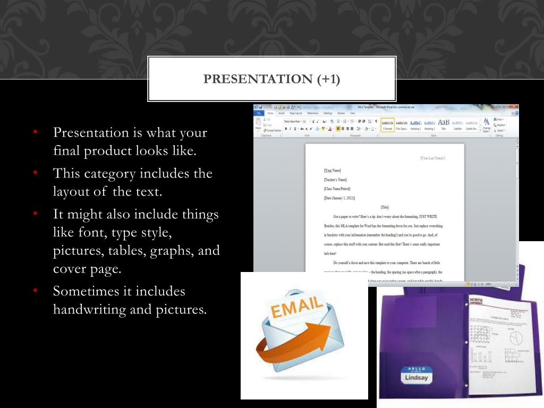Click the Multilevel List icon
The width and height of the screenshot is (544, 408).
352,122
